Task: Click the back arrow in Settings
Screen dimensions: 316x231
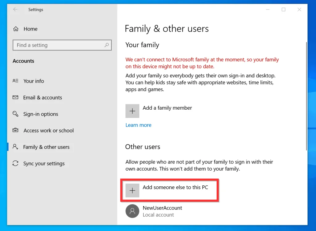Action: [x=15, y=10]
